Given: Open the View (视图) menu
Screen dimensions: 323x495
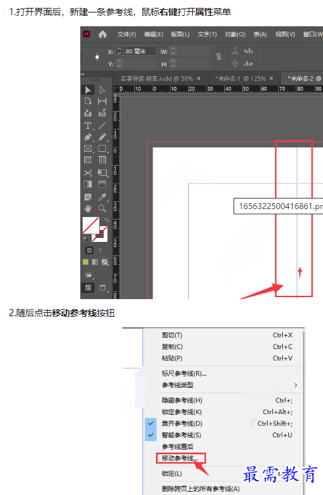Looking at the screenshot, I should point(285,34).
